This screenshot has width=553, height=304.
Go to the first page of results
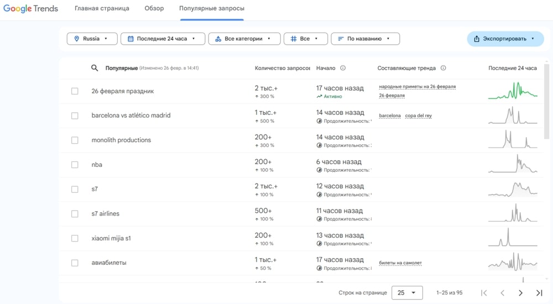coord(484,293)
